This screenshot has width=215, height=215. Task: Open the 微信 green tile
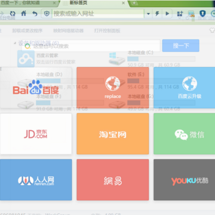pos(184,134)
